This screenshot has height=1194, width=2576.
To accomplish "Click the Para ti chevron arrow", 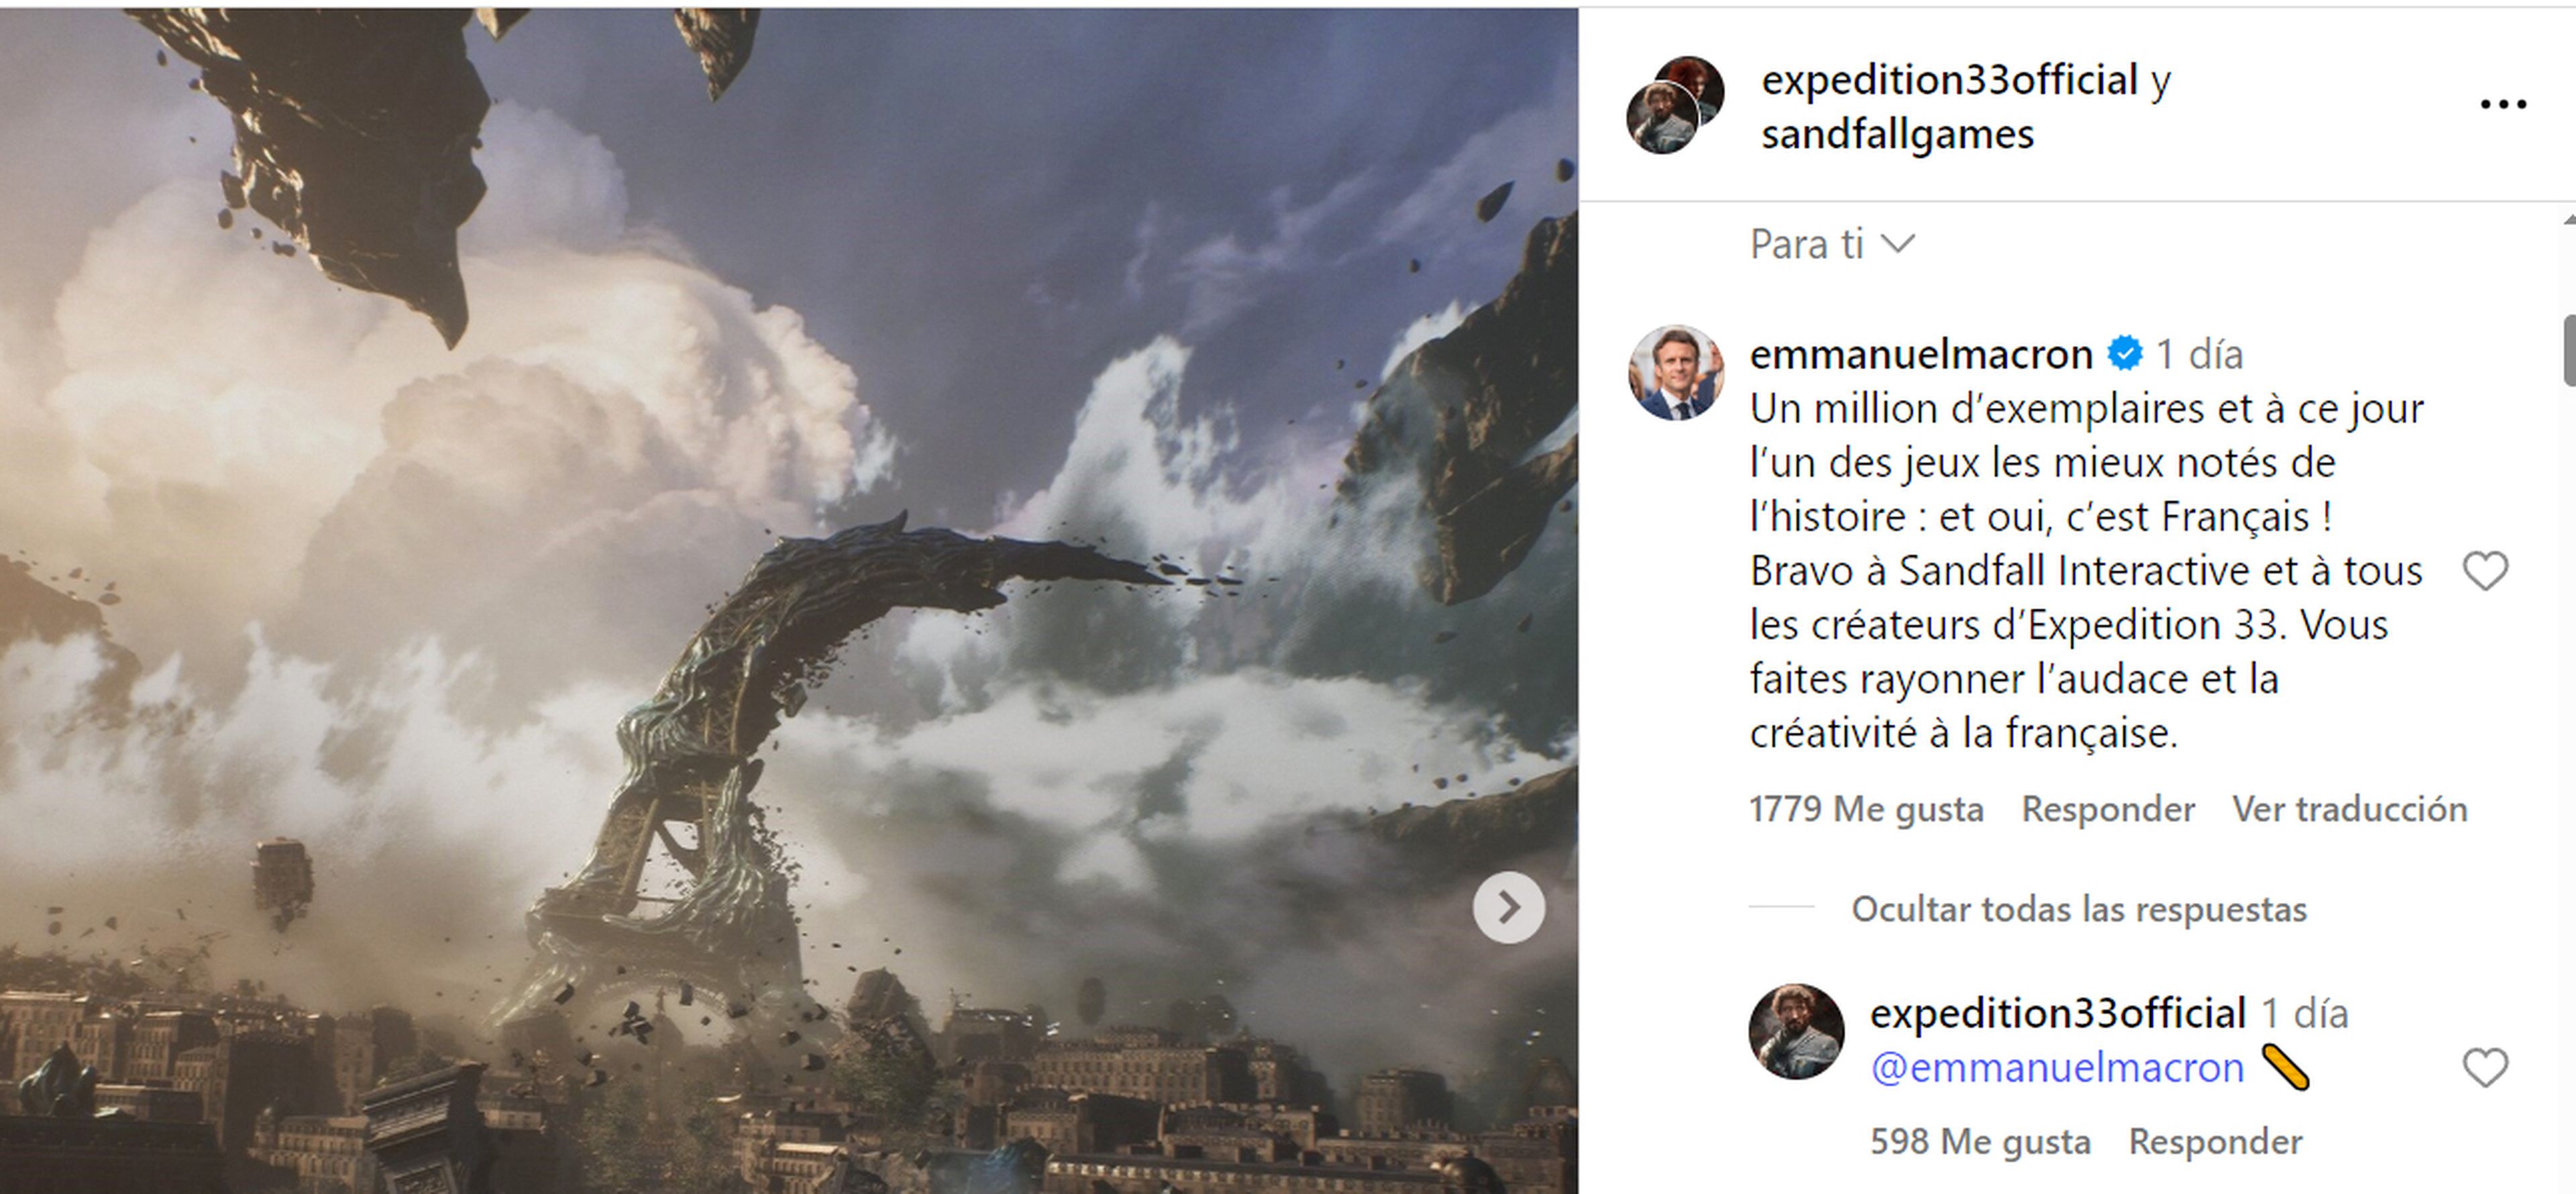I will (x=1897, y=244).
